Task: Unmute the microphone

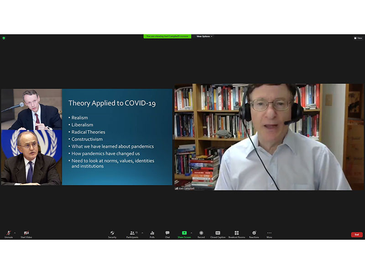Action: coord(9,233)
